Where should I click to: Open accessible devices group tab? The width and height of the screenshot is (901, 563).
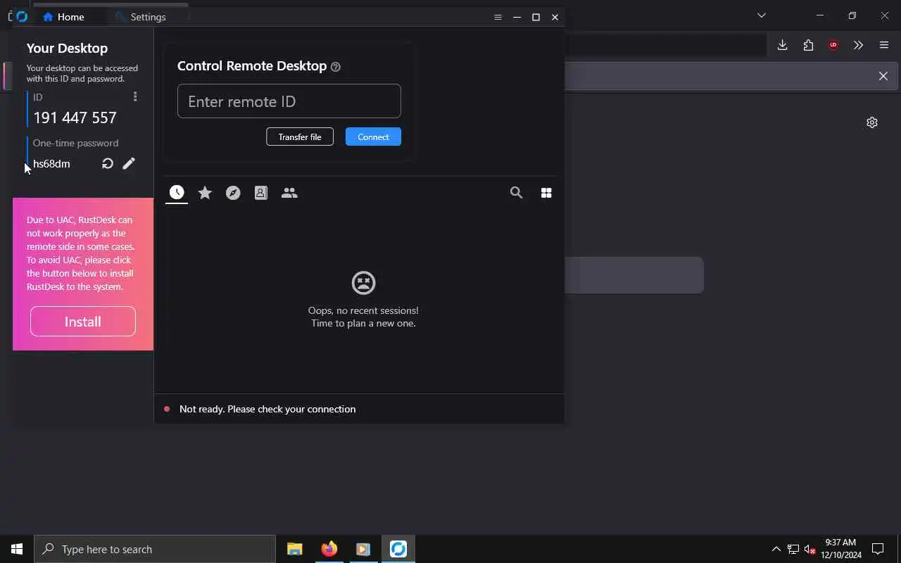pos(289,192)
